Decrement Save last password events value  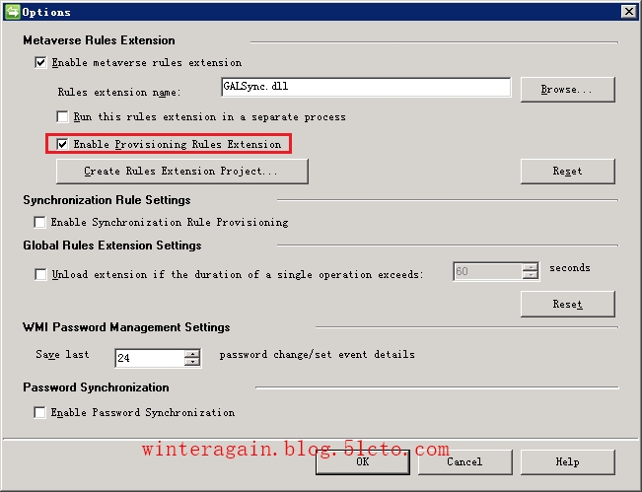pos(192,362)
